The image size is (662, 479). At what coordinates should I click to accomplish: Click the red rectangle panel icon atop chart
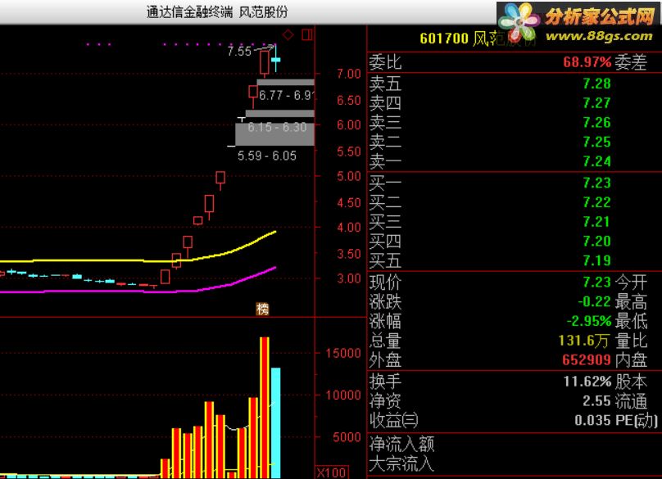307,34
